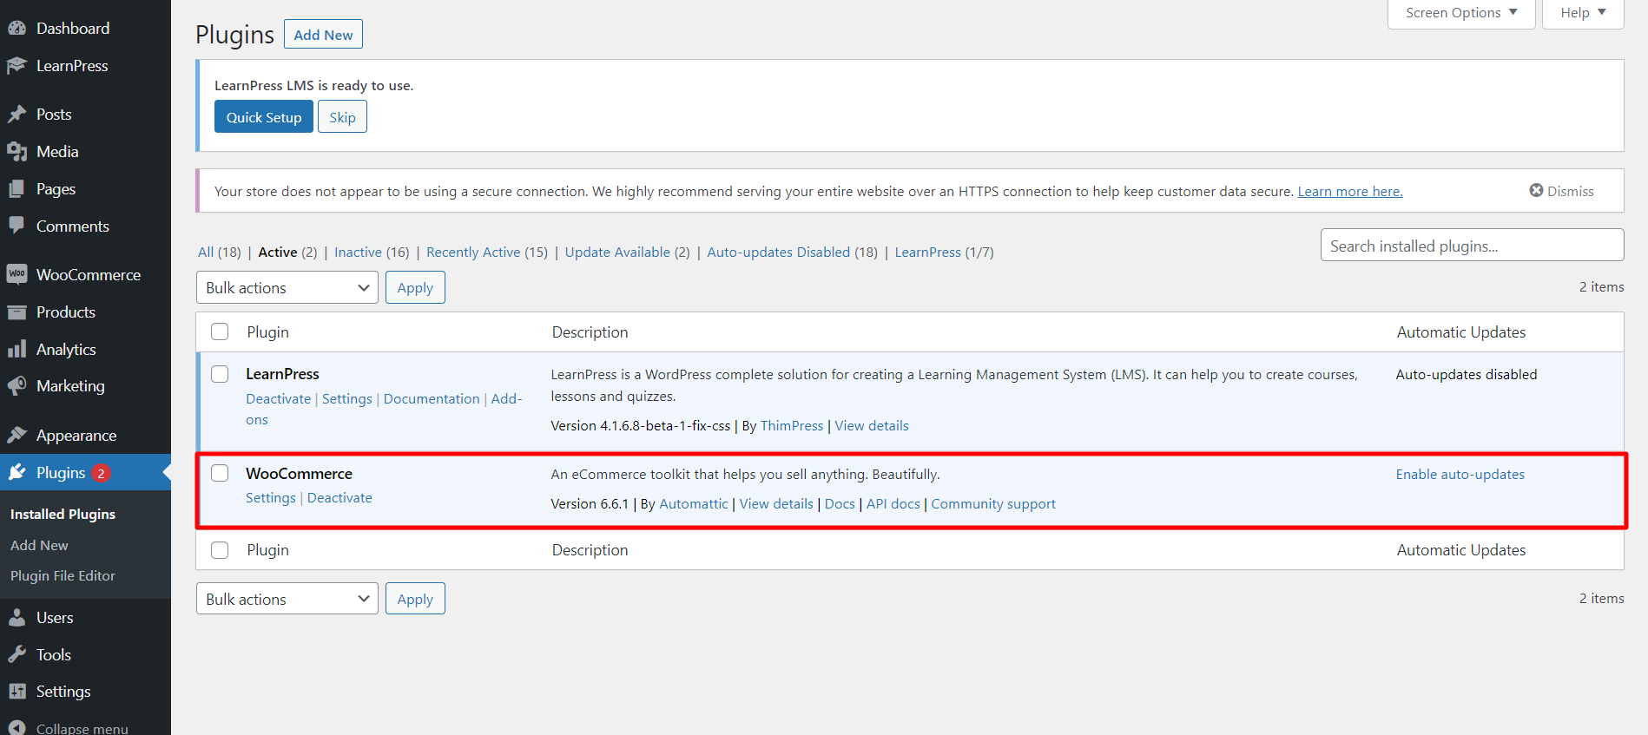
Task: Open Community support link
Action: [x=993, y=503]
